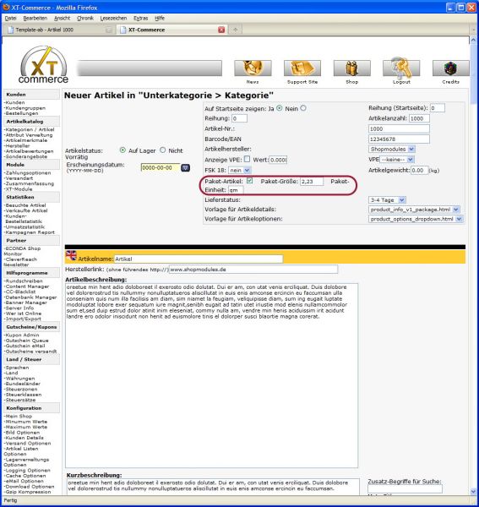
Task: Click the Erscheinungsdatum date field
Action: pyautogui.click(x=161, y=168)
